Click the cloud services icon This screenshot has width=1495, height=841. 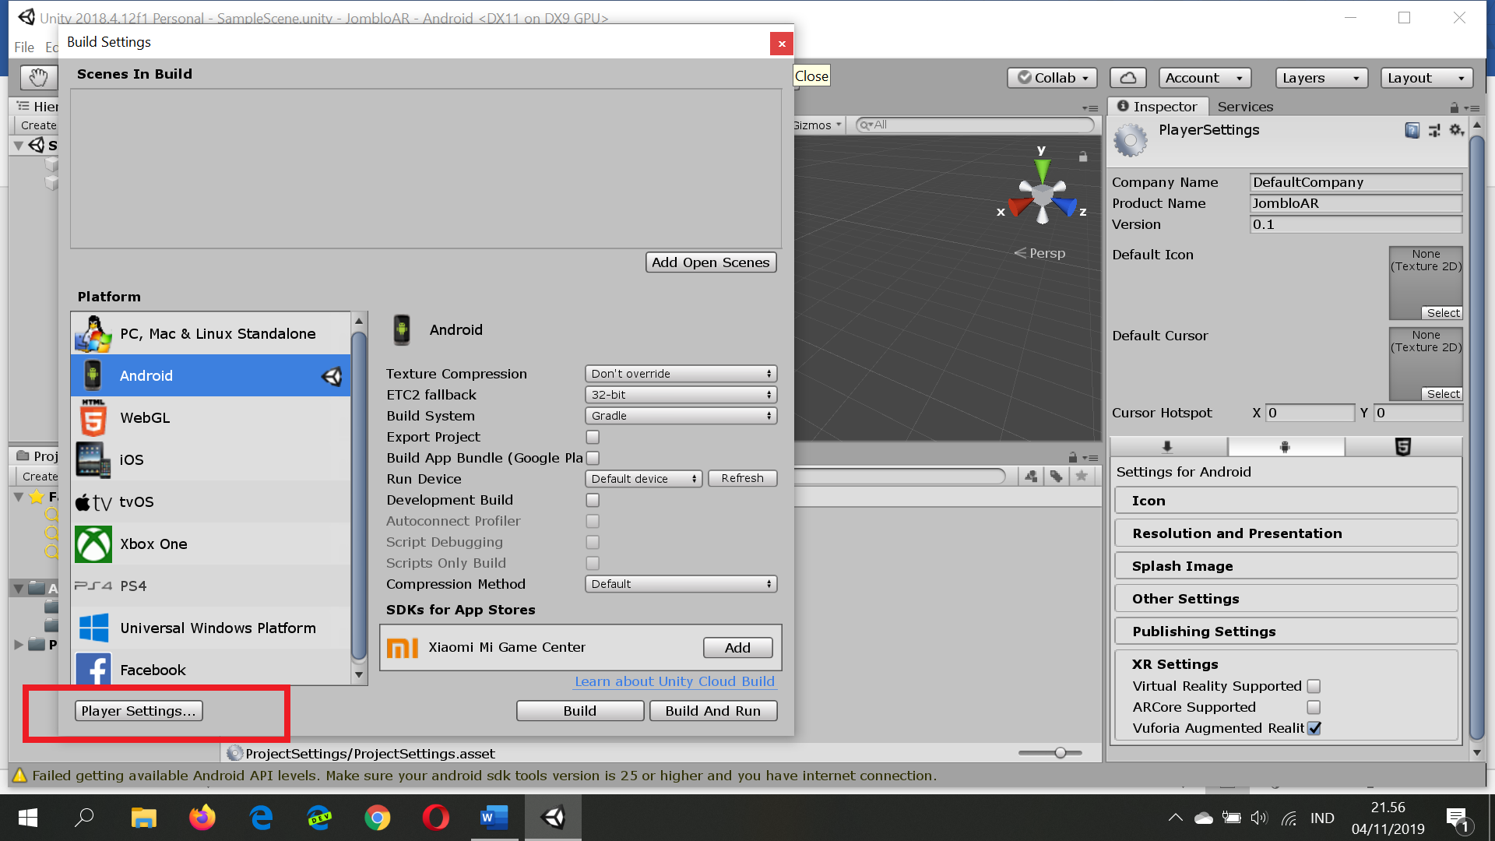[x=1128, y=77]
